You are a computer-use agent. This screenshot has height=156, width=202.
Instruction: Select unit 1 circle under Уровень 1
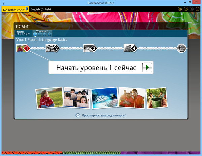[35, 34]
